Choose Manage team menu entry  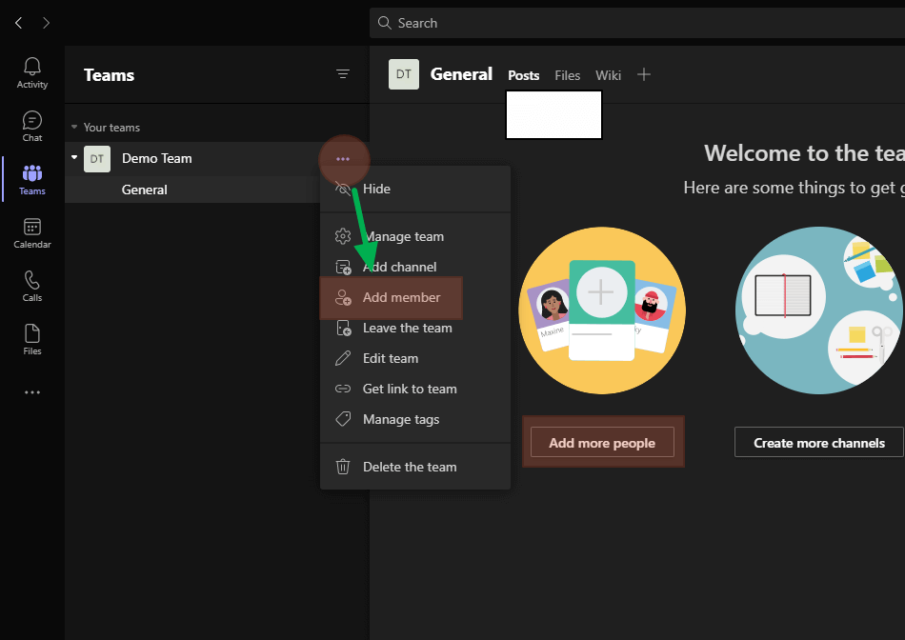(x=415, y=236)
